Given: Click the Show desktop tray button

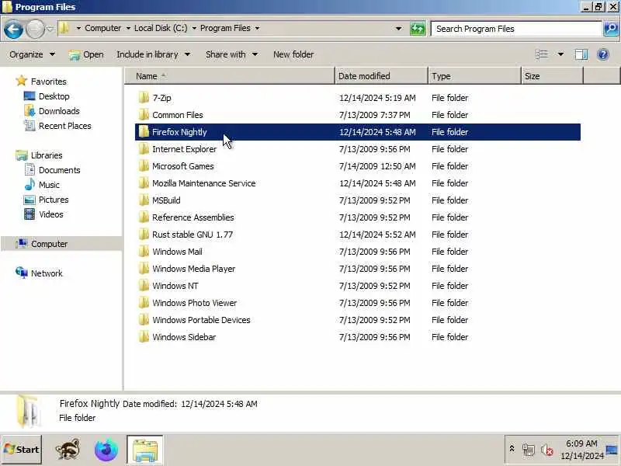Looking at the screenshot, I should pos(612,450).
